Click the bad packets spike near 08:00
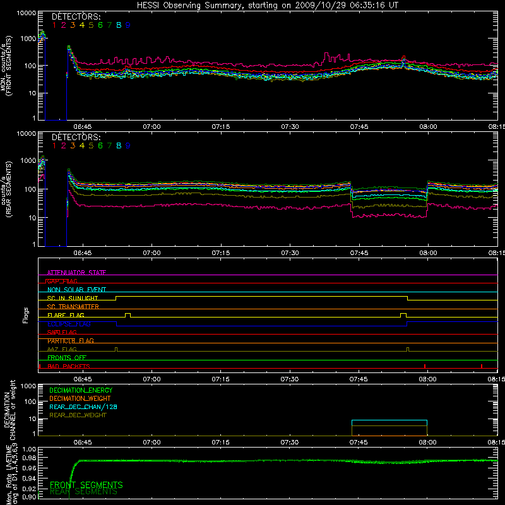 425,366
